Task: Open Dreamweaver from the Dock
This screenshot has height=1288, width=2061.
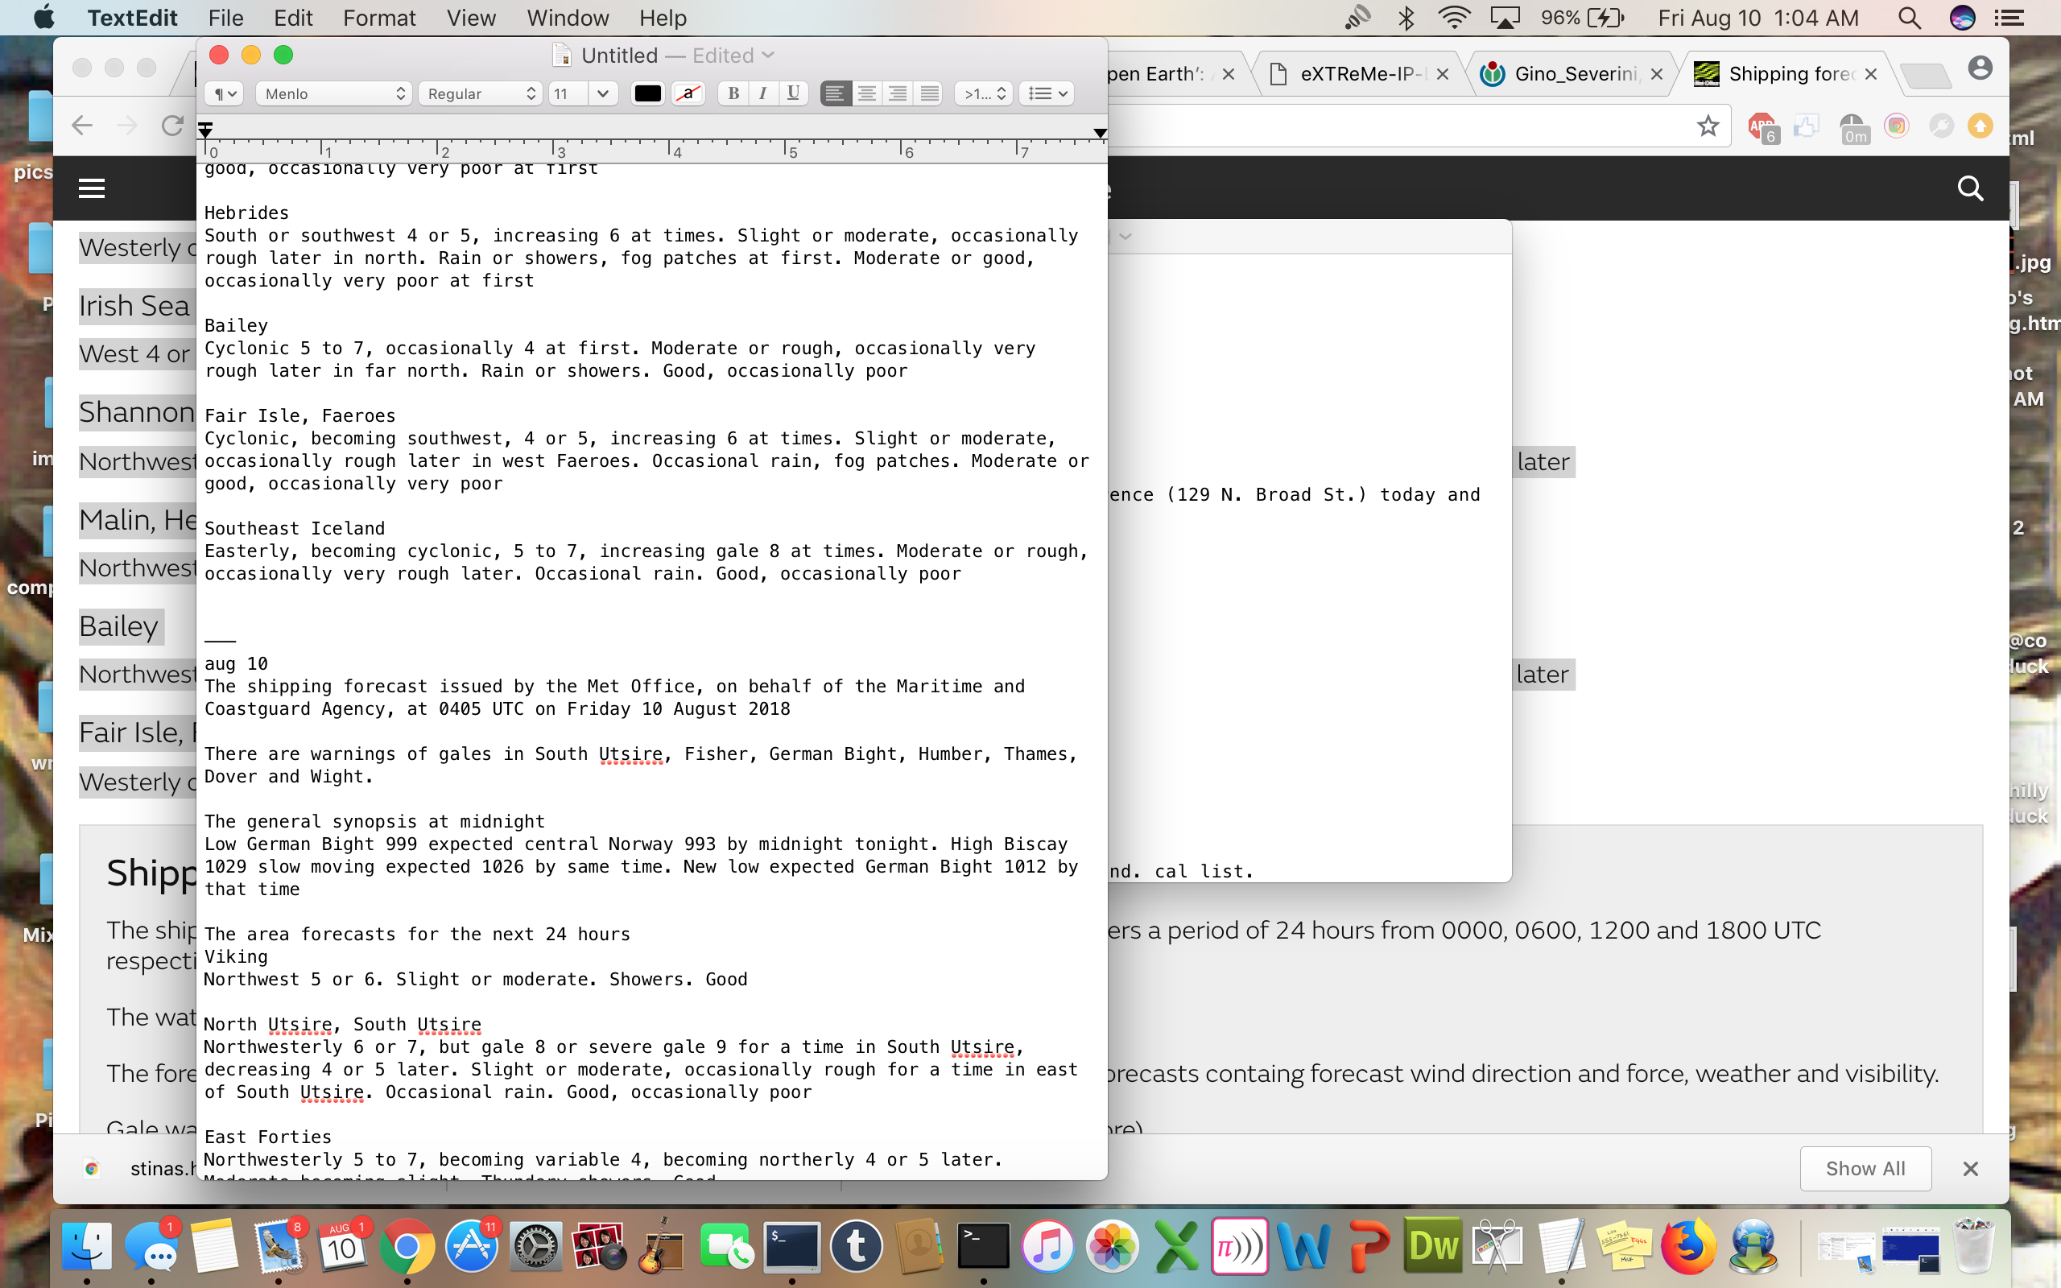Action: click(x=1433, y=1246)
